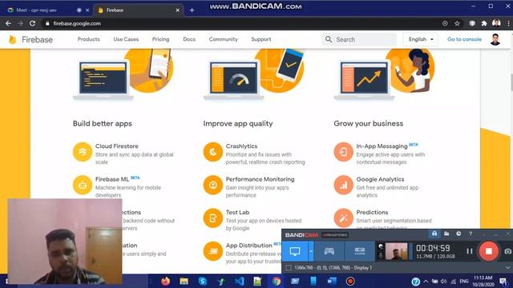Toggle Bandicam rectangle area checkbox
The height and width of the screenshot is (288, 513).
click(289, 268)
